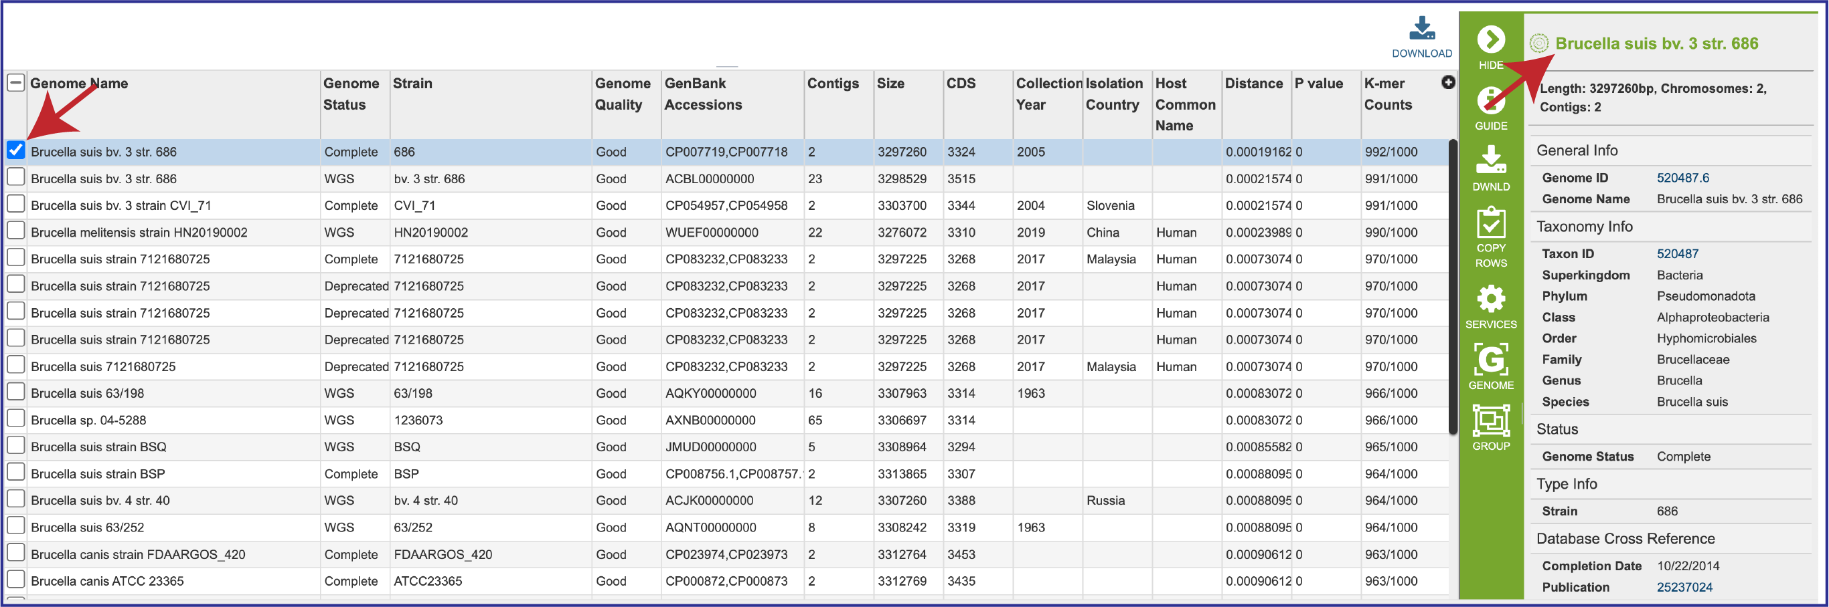Image resolution: width=1829 pixels, height=607 pixels.
Task: Click the DWNLD download icon in sidebar
Action: point(1490,160)
